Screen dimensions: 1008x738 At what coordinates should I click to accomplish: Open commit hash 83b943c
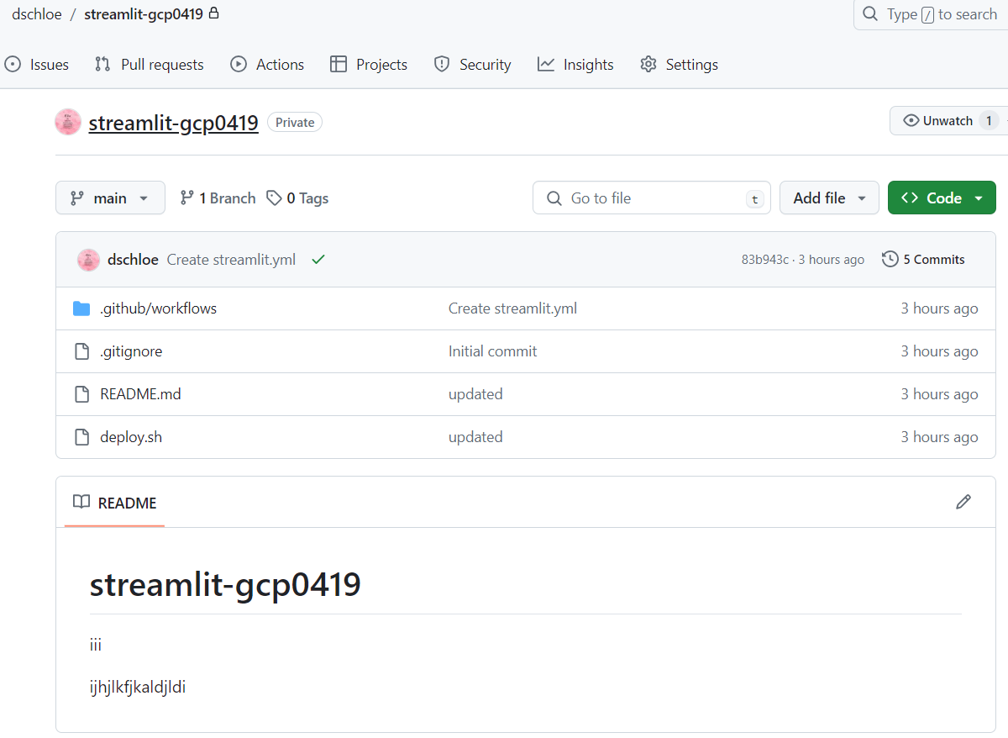pos(764,260)
